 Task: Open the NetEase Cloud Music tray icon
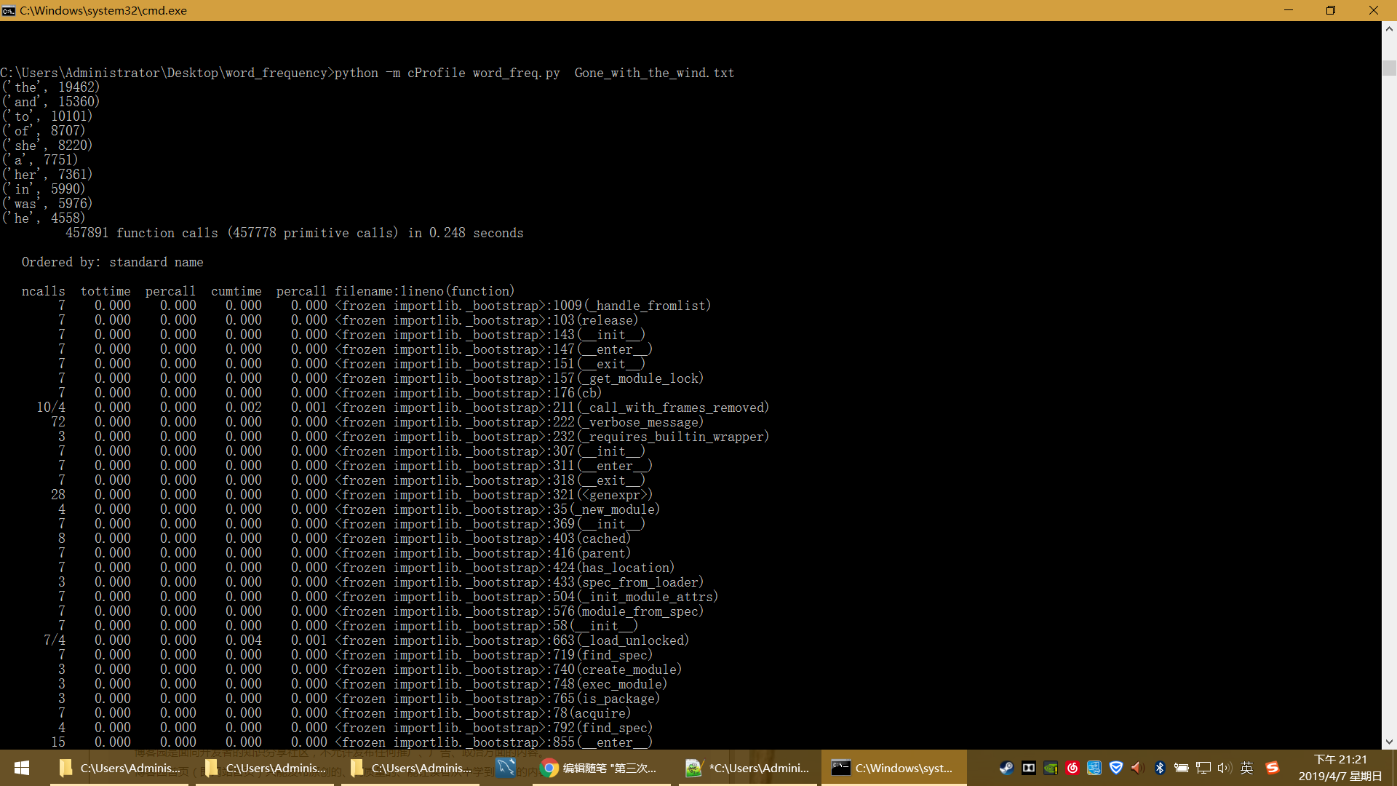click(x=1072, y=768)
